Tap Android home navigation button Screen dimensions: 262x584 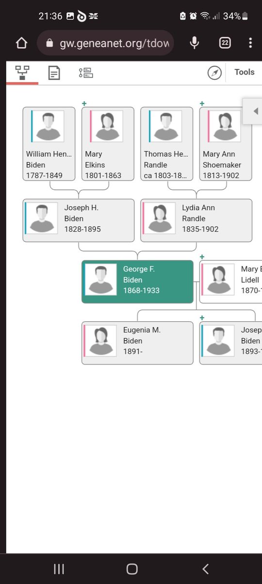131,569
